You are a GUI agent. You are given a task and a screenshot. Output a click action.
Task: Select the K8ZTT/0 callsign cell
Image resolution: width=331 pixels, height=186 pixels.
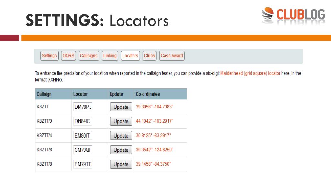click(53, 121)
